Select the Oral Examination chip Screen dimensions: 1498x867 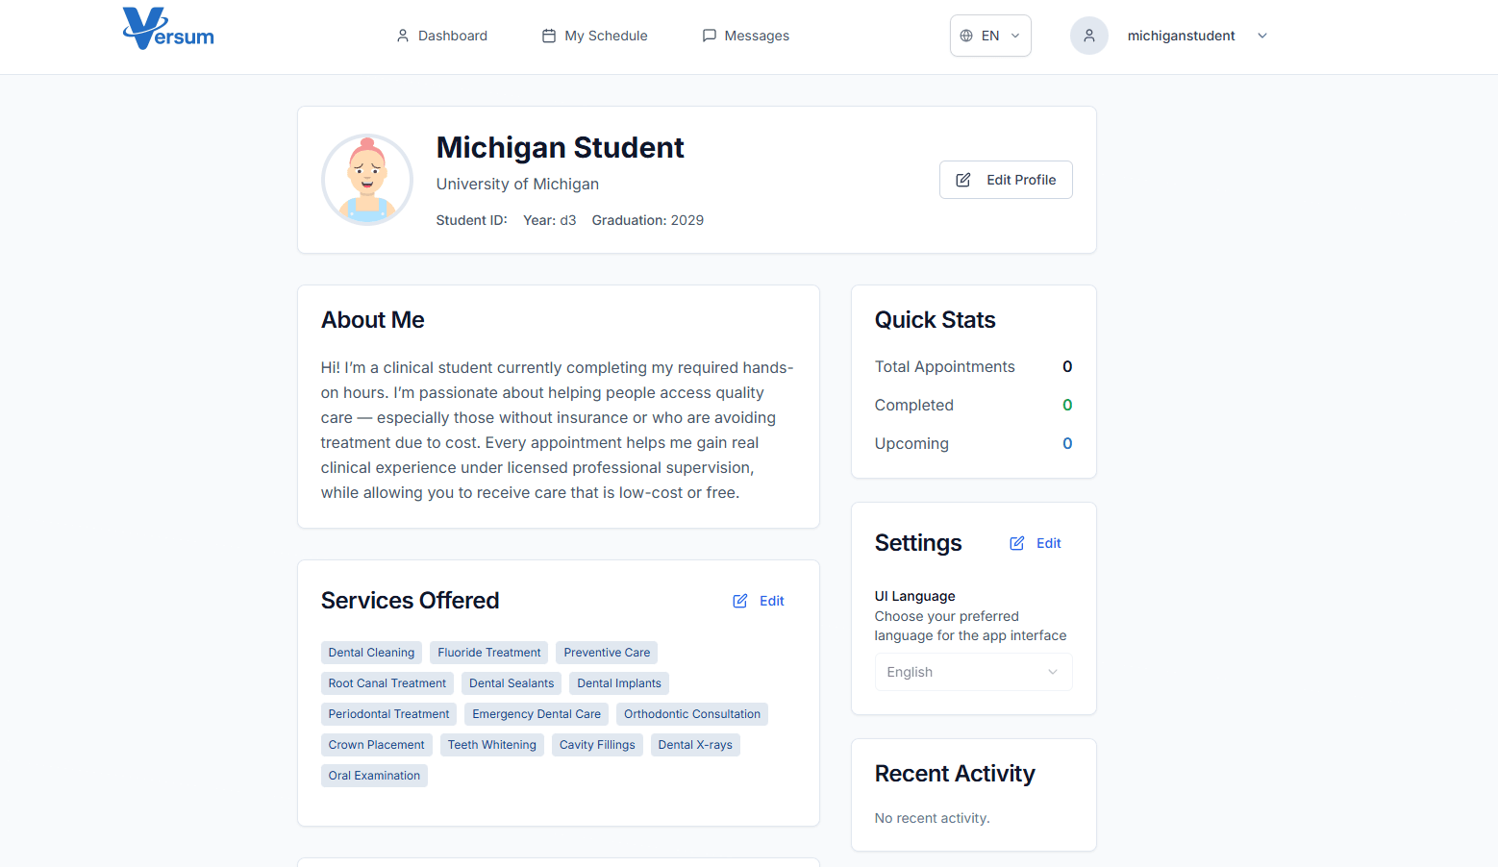374,775
